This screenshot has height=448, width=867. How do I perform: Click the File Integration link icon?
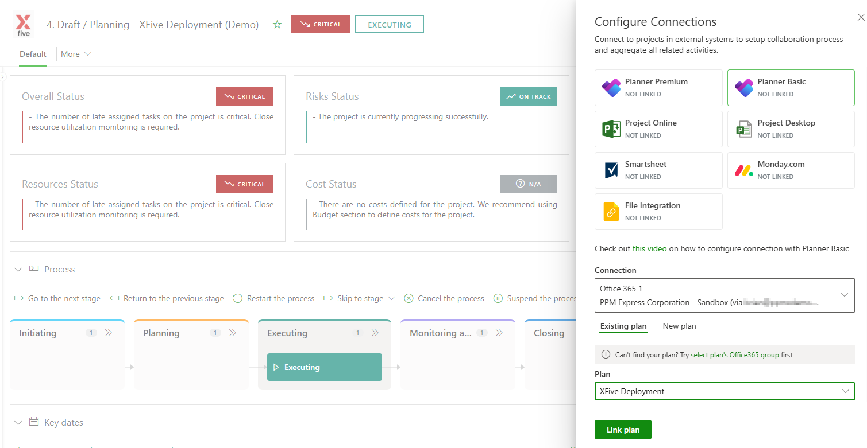[x=611, y=212]
